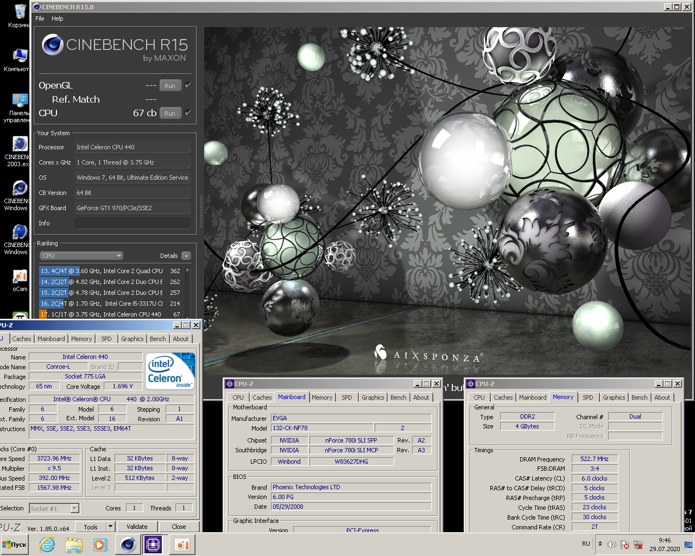Image resolution: width=695 pixels, height=556 pixels.
Task: Click the Cinebench title bar icon
Action: point(37,7)
